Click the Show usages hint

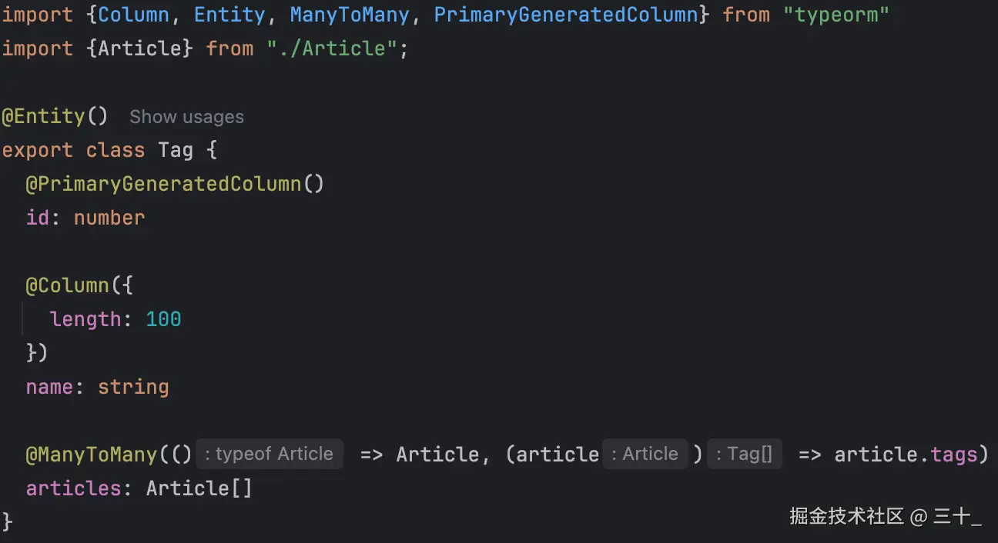click(186, 117)
